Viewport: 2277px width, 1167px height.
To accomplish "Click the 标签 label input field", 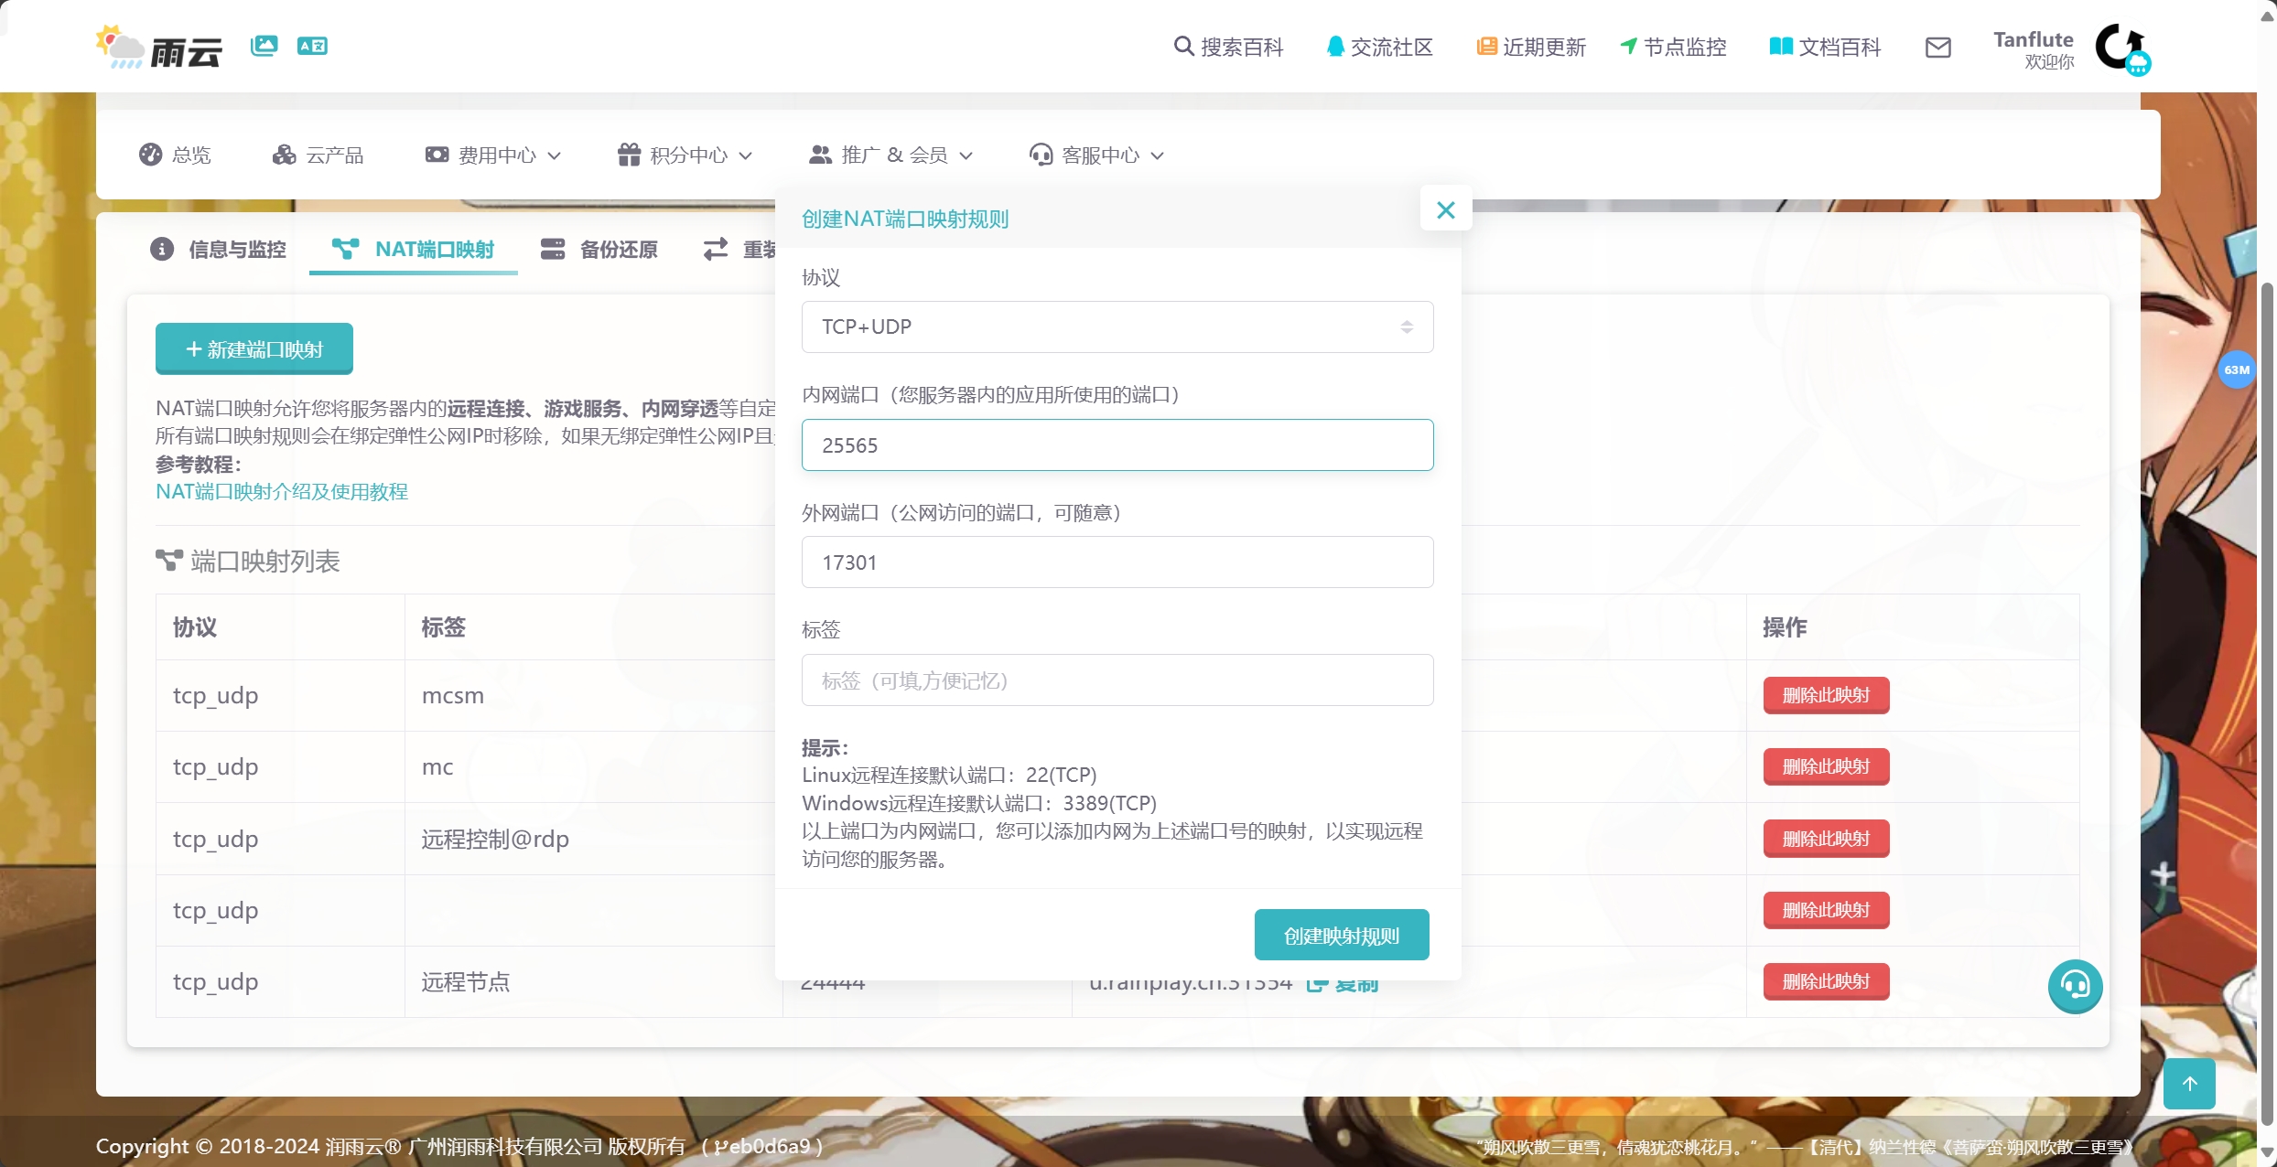I will point(1117,680).
